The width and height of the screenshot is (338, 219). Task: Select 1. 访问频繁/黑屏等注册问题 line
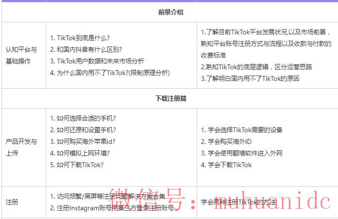108,196
